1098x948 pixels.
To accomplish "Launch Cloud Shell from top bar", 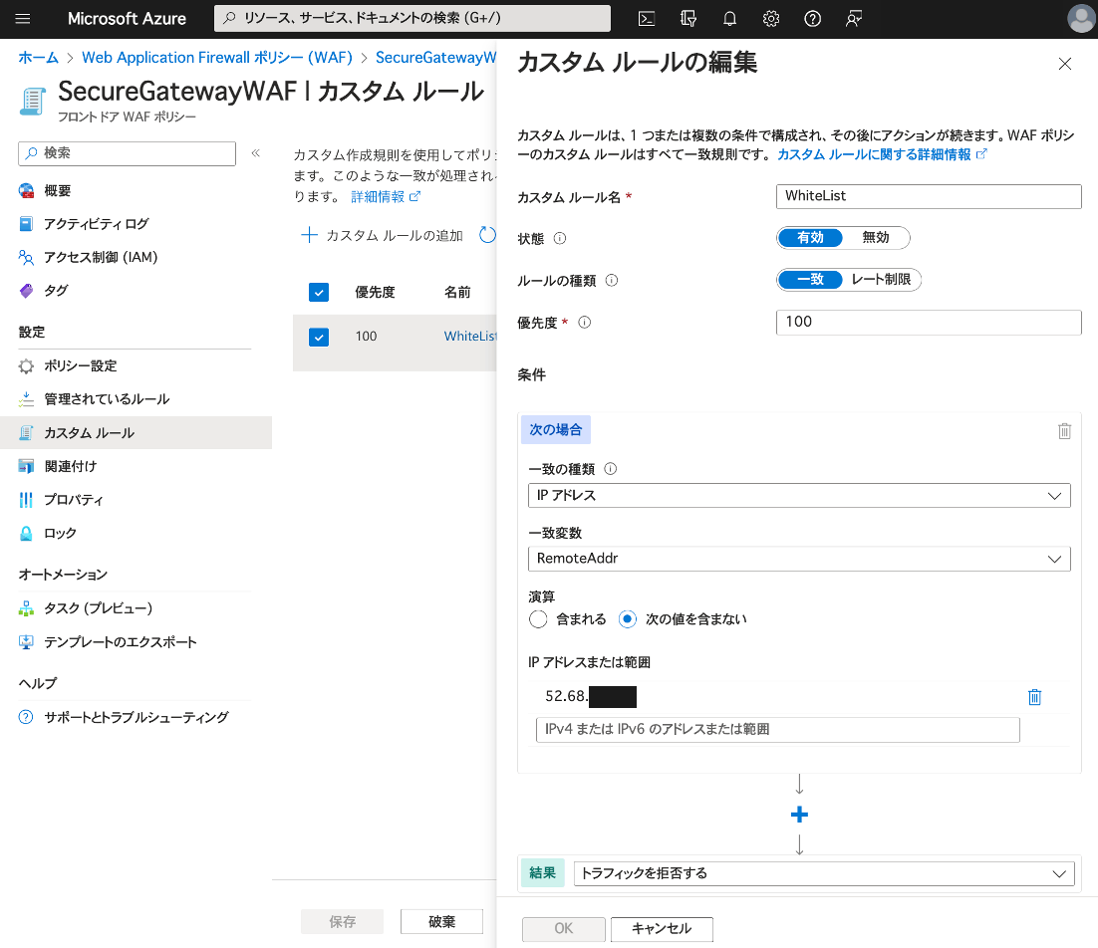I will point(647,19).
